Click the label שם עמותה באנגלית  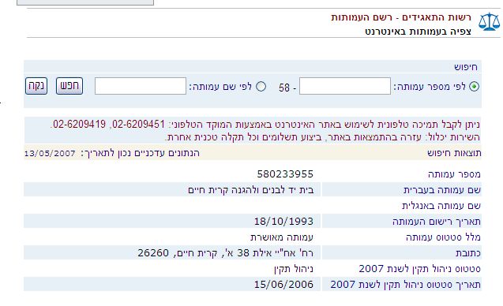pyautogui.click(x=441, y=205)
